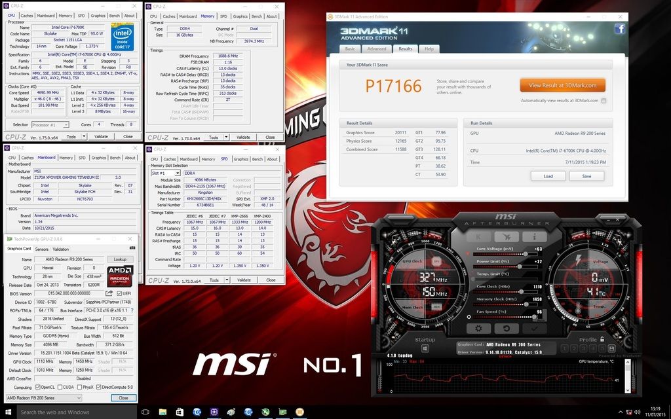Switch to the Validation tab in GPU-Z
The image size is (671, 419).
click(x=60, y=249)
